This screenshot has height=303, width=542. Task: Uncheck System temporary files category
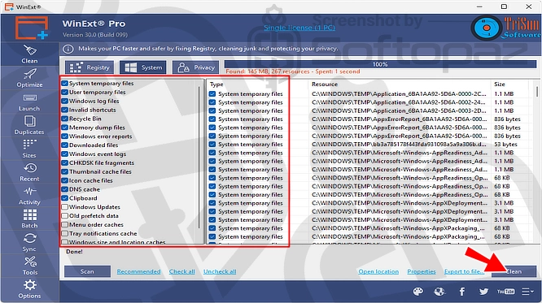coord(64,83)
